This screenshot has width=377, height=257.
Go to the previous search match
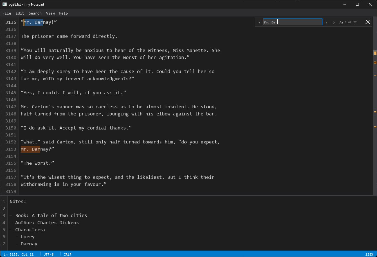coord(326,22)
